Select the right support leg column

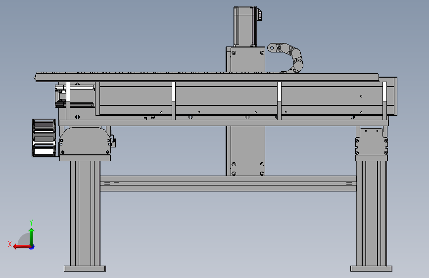click(x=372, y=213)
